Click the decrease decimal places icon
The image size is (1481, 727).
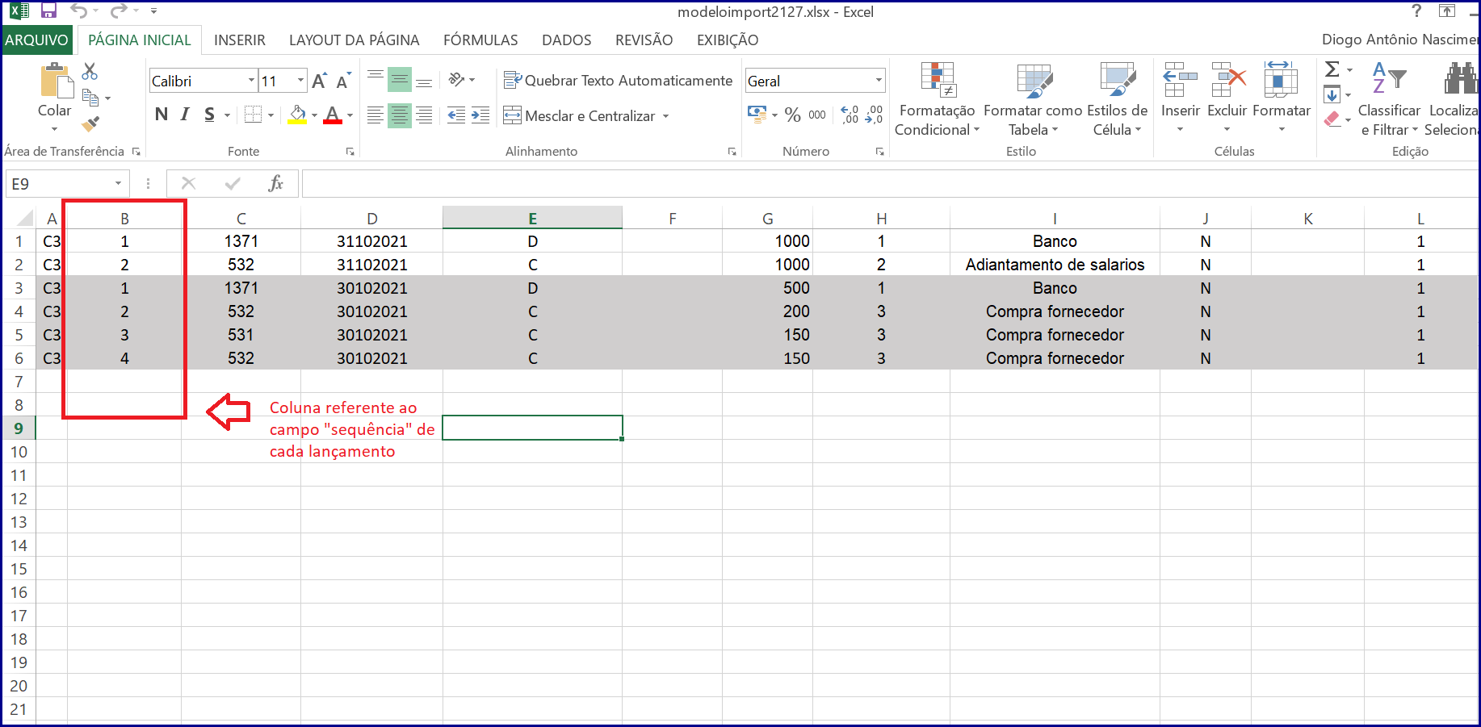pos(875,115)
